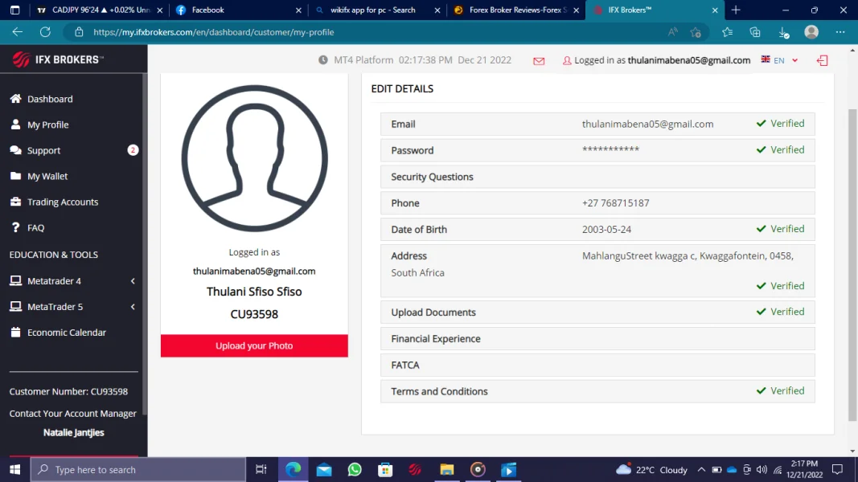Screen dimensions: 858x482
Task: Open My Wallet in sidebar
Action: click(47, 176)
